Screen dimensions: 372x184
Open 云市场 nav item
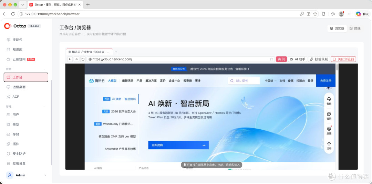(x=187, y=81)
